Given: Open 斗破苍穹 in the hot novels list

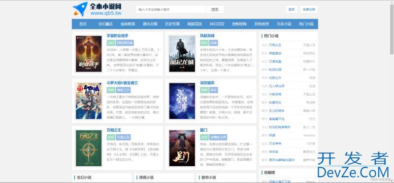Looking at the screenshot, I should pos(275,94).
